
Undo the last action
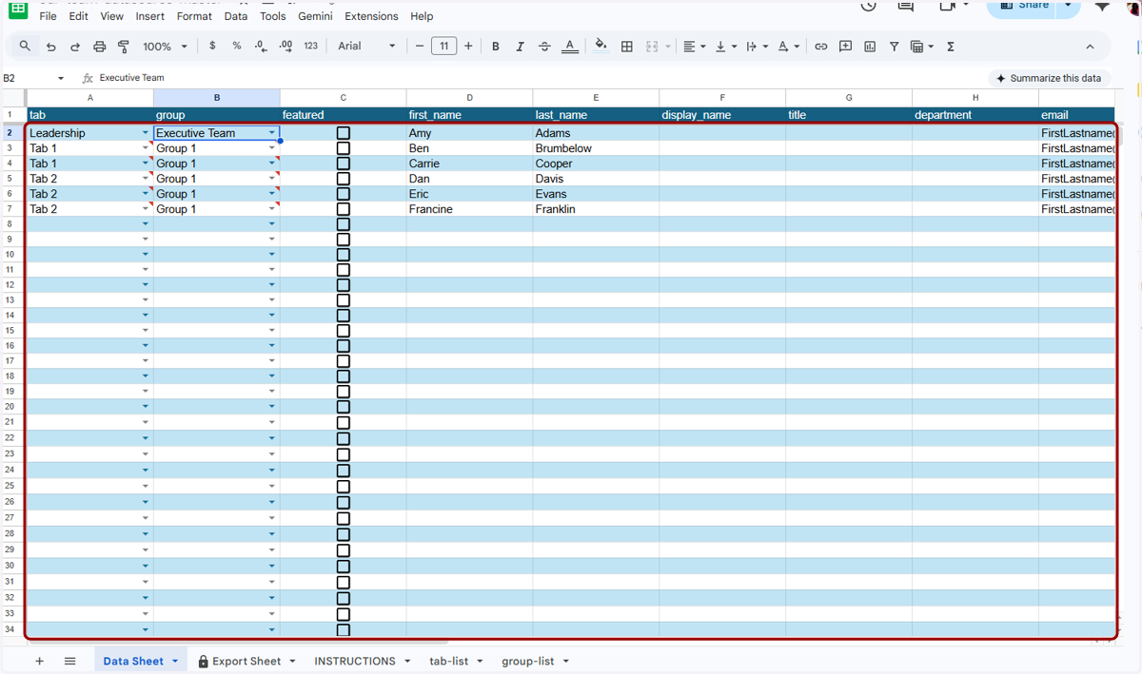50,47
